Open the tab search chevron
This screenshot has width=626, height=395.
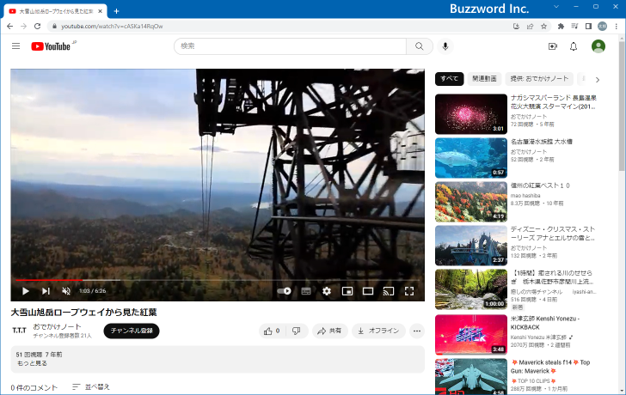tap(556, 6)
